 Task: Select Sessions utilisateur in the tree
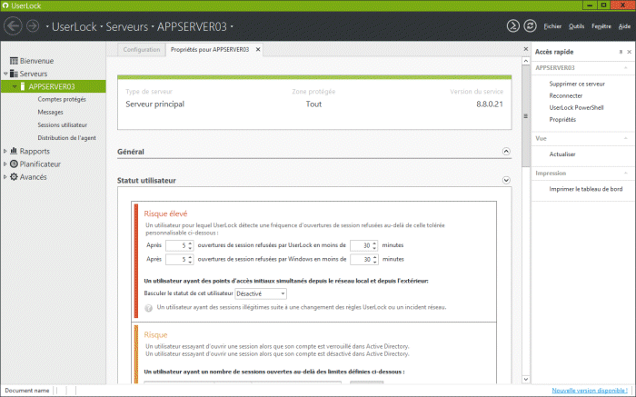point(62,124)
